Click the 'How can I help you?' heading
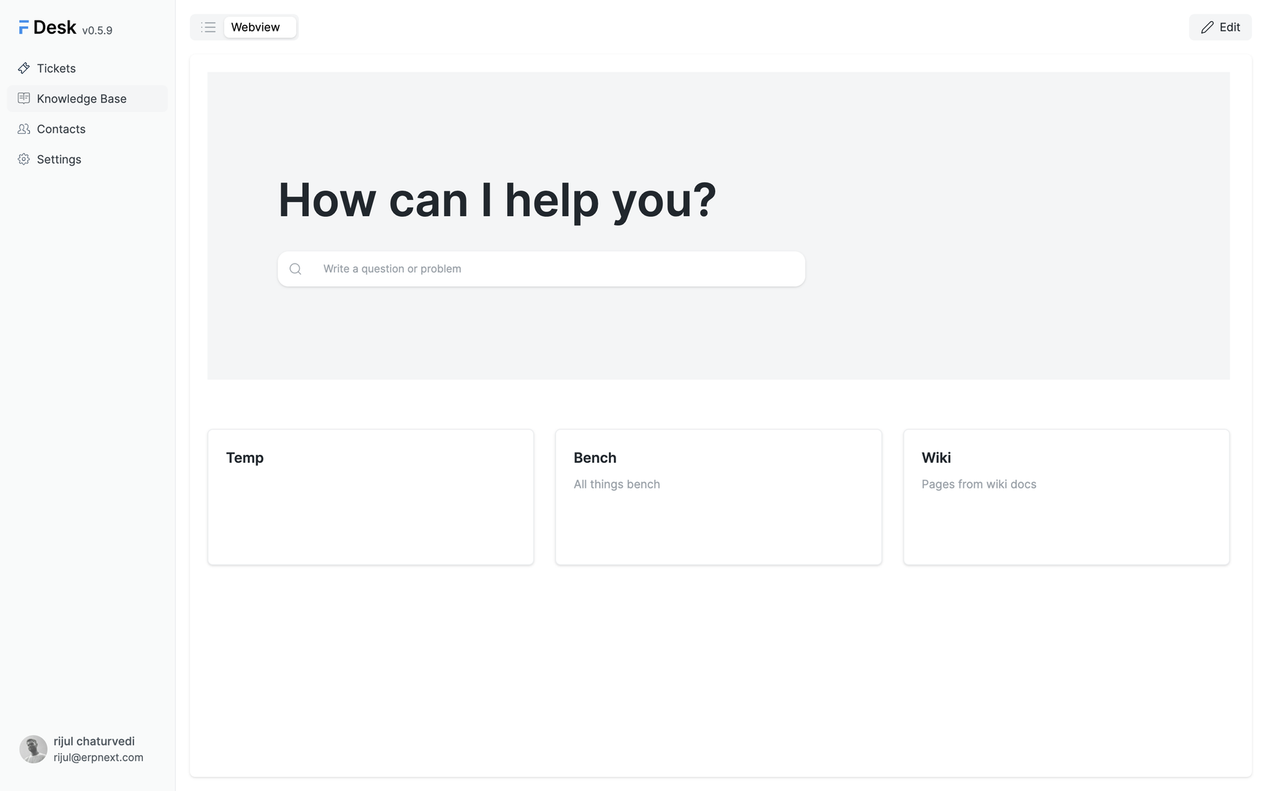Image resolution: width=1266 pixels, height=791 pixels. pyautogui.click(x=497, y=200)
